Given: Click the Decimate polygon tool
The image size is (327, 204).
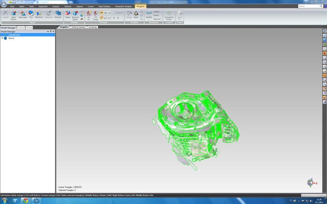Looking at the screenshot, I should coord(23,15).
